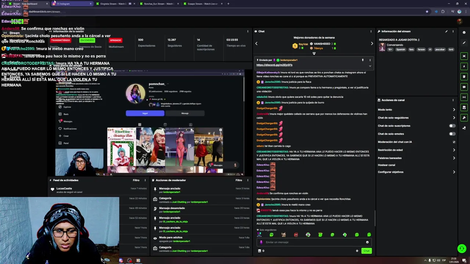
Task: Edit stream info with the pencil icon
Action: click(446, 32)
